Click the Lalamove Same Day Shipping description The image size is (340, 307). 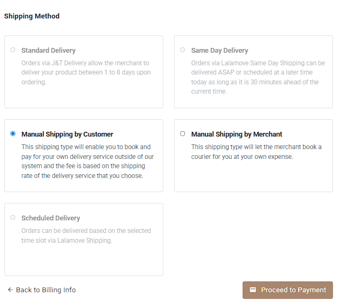click(258, 77)
